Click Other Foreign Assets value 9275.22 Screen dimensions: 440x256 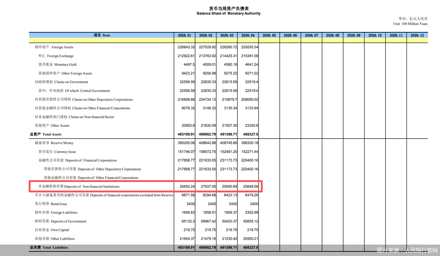[231, 73]
